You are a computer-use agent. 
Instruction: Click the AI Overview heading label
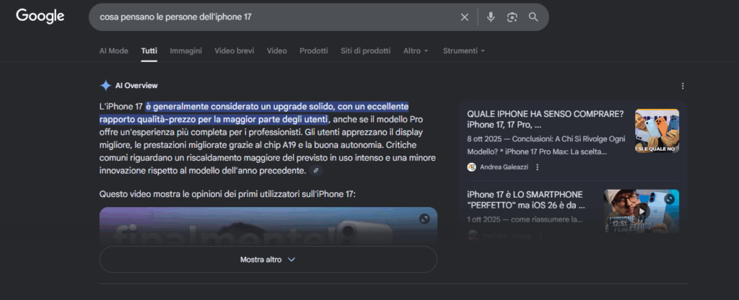pos(136,86)
